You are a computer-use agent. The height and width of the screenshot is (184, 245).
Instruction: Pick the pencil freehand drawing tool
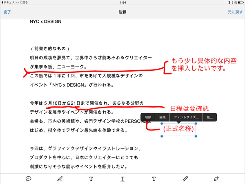coord(185,179)
